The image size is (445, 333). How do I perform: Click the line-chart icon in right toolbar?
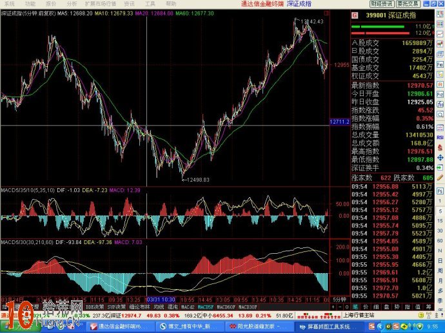(440, 34)
